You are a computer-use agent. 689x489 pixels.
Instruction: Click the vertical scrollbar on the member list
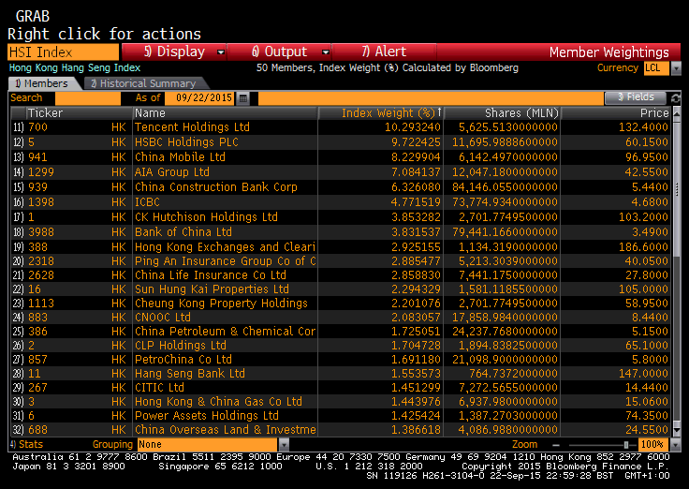coord(678,272)
